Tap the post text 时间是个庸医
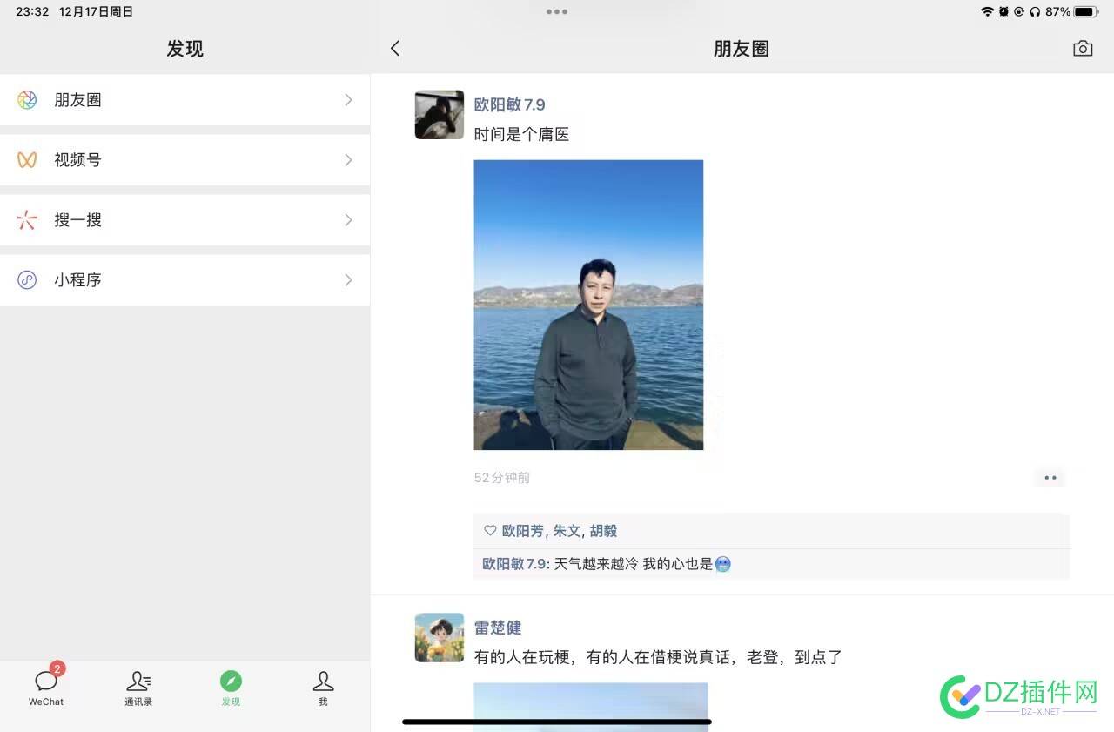 (521, 134)
